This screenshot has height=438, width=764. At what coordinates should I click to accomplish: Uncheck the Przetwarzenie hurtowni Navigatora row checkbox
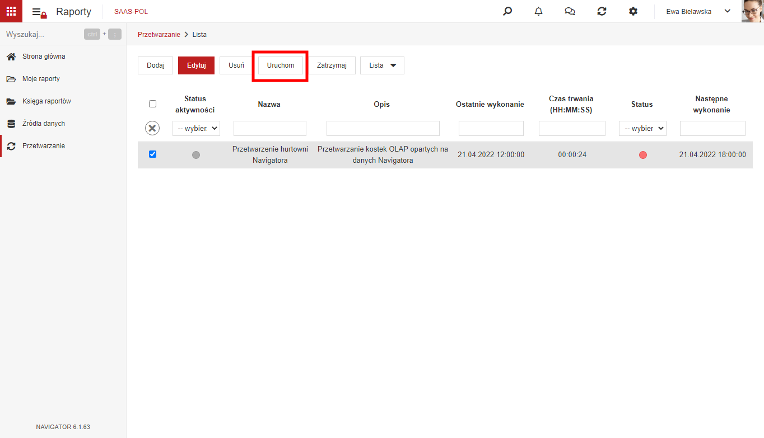[152, 154]
